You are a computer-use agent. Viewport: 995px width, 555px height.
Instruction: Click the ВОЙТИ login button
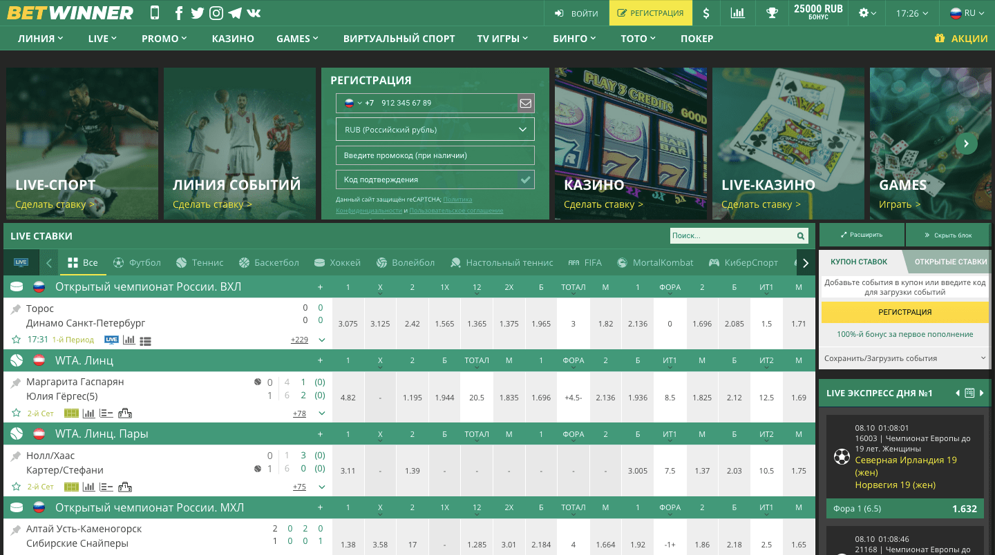pos(576,12)
